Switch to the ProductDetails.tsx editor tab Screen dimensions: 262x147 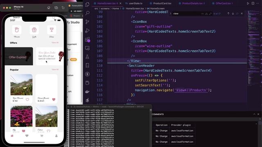tap(192, 3)
